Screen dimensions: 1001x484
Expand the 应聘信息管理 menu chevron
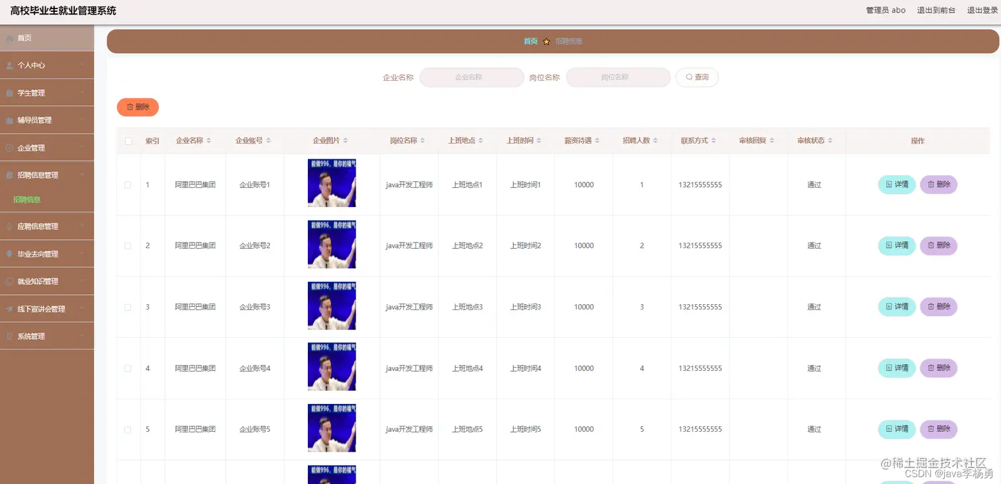(81, 226)
